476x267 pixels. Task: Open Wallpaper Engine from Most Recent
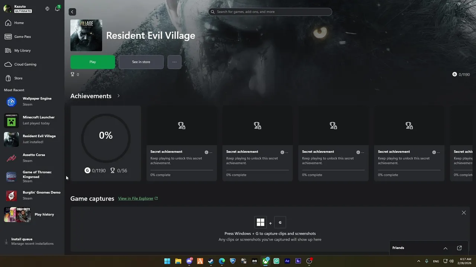coord(32,101)
